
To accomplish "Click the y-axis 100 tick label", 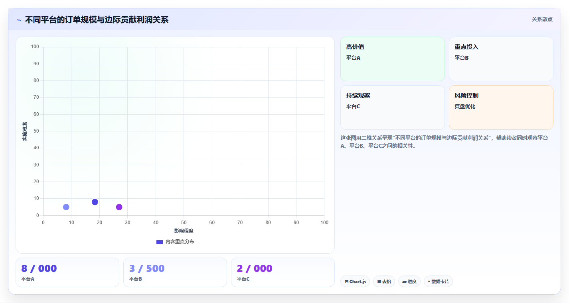I will pyautogui.click(x=35, y=47).
